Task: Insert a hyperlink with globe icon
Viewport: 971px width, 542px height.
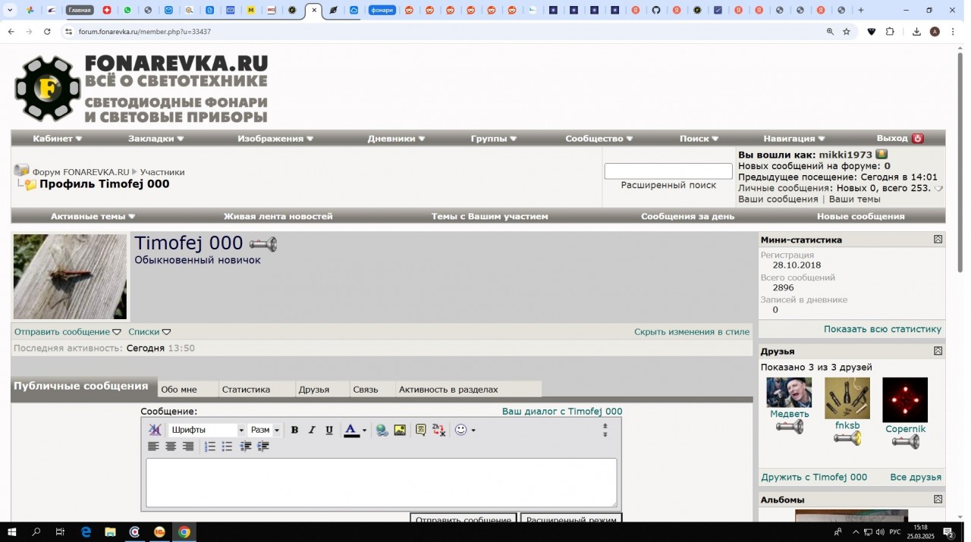Action: pos(382,430)
